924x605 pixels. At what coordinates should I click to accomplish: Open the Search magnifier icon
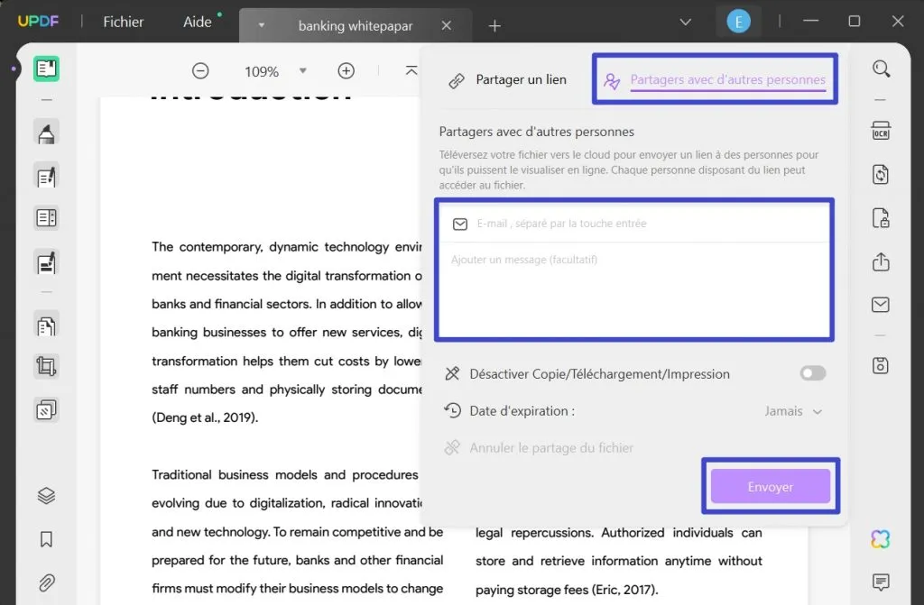881,69
